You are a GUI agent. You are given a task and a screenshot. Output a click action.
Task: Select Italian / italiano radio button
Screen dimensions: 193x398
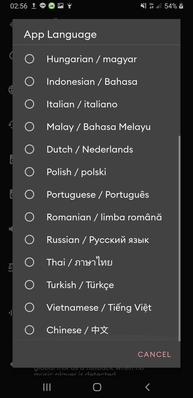pyautogui.click(x=29, y=104)
